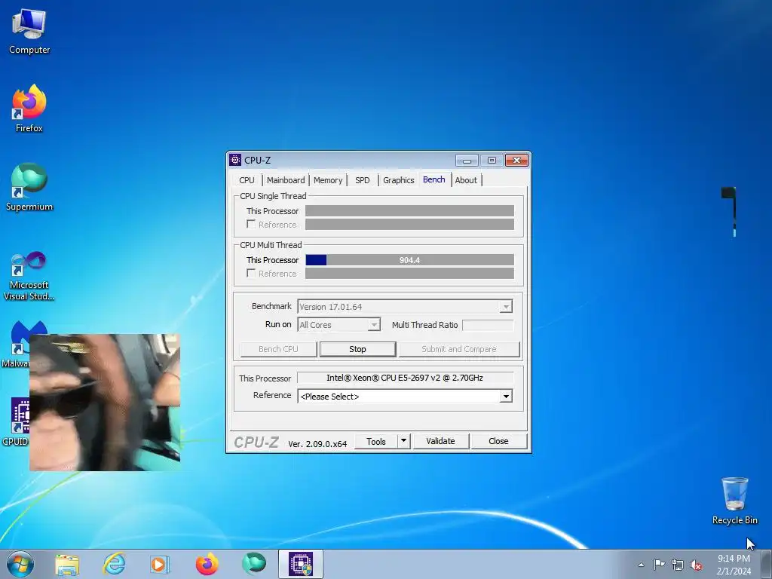The height and width of the screenshot is (579, 772).
Task: Open the Recycle Bin on desktop
Action: click(x=734, y=501)
